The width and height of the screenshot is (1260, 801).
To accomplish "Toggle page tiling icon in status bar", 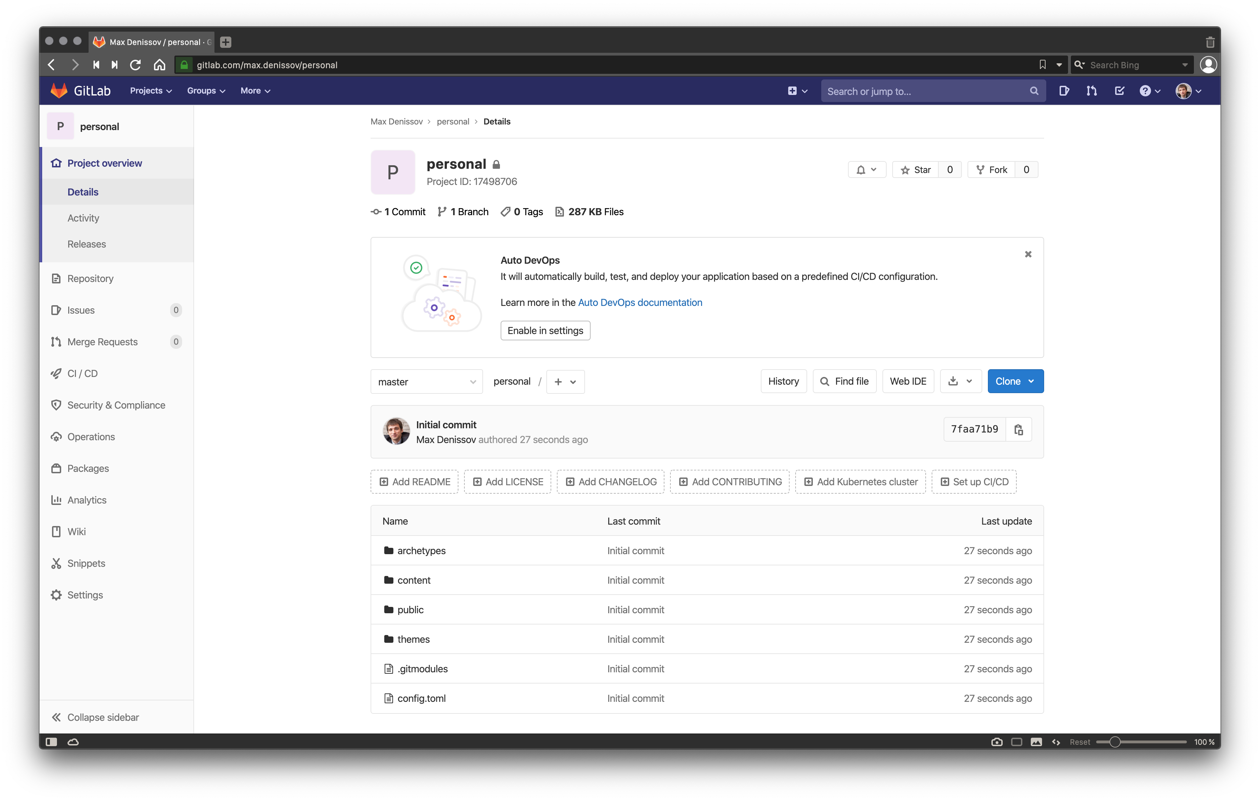I will coord(1017,741).
